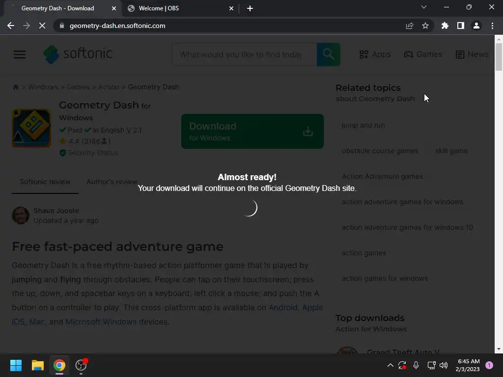This screenshot has height=377, width=503.
Task: Click the Chrome taskbar icon
Action: 59,365
